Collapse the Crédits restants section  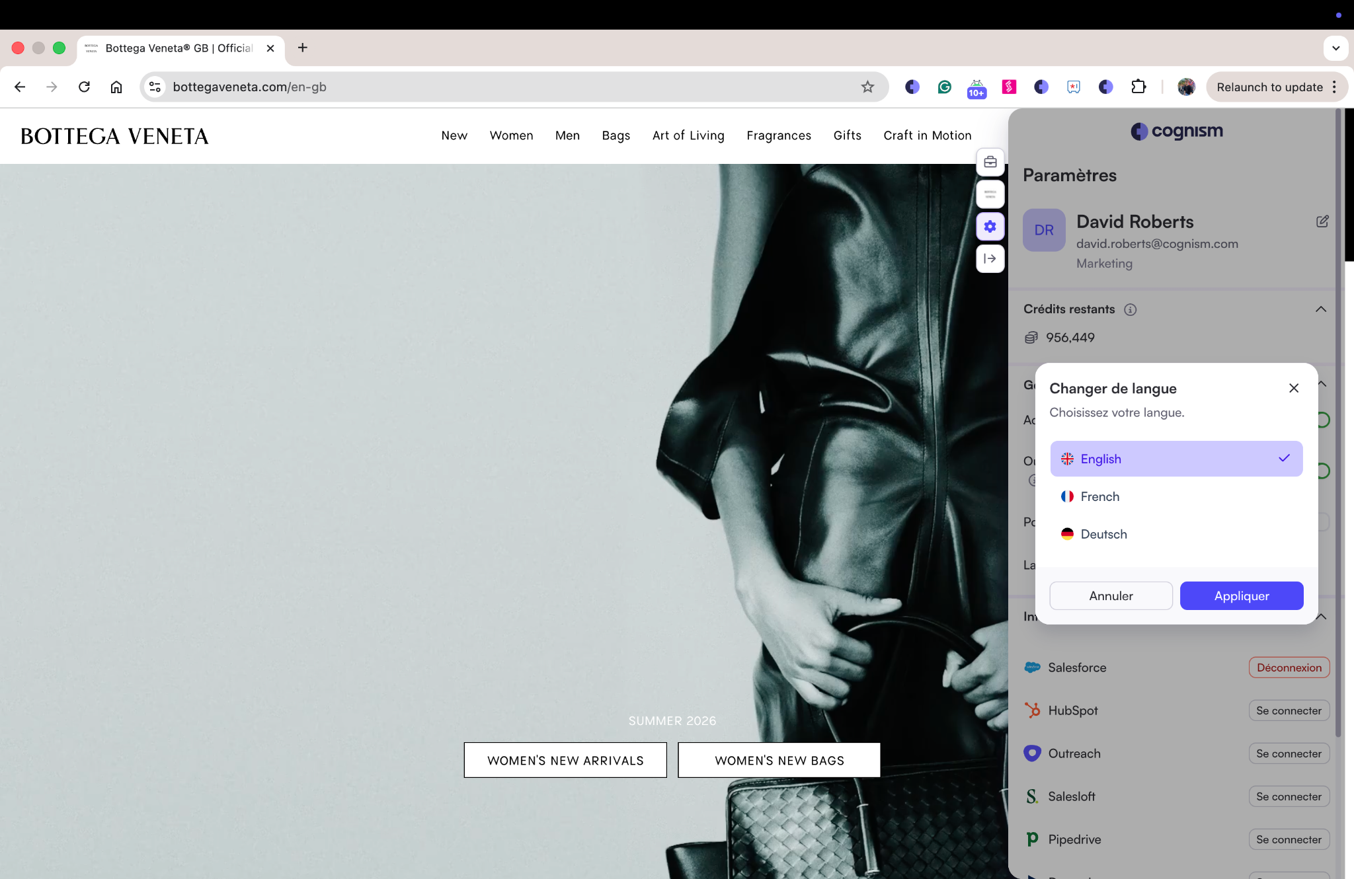(x=1320, y=309)
